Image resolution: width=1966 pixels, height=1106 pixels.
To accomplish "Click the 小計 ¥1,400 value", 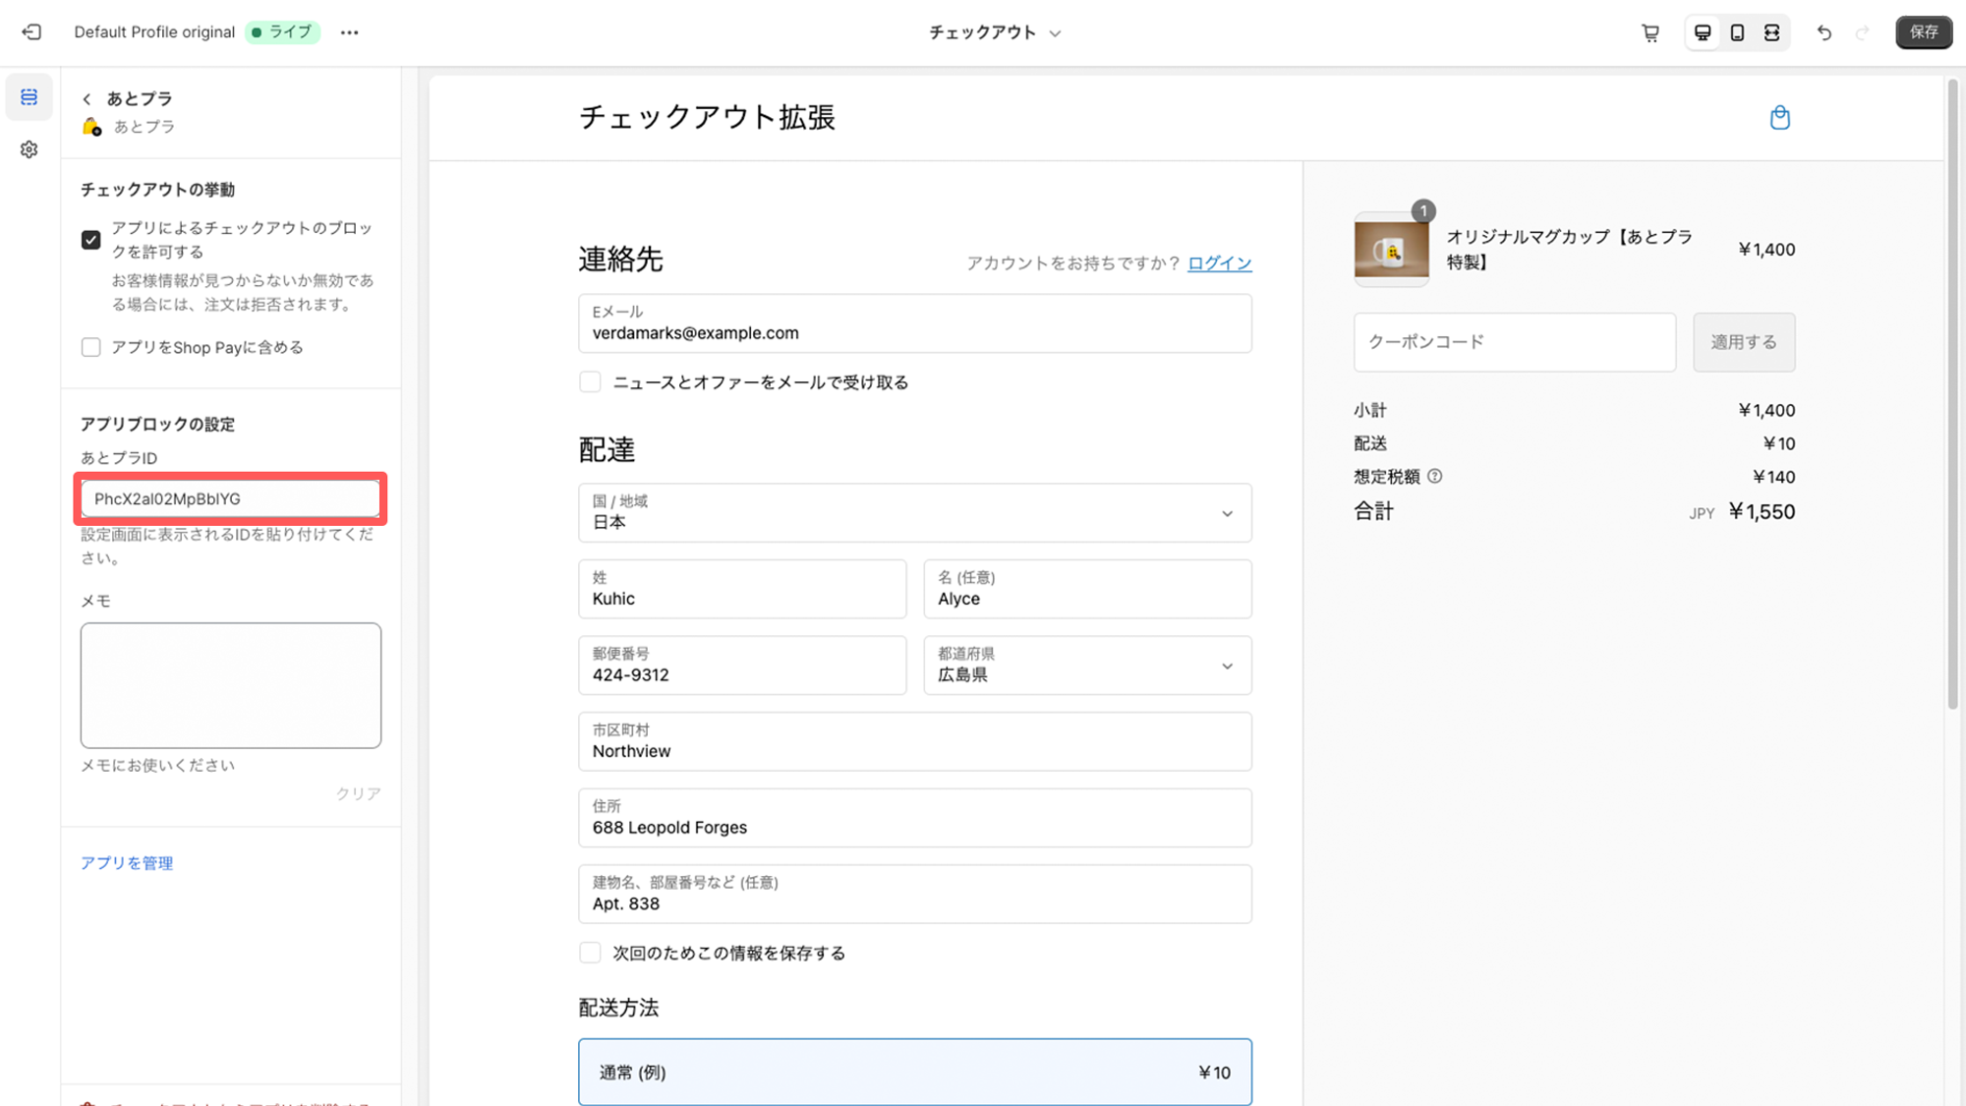I will pyautogui.click(x=1766, y=411).
